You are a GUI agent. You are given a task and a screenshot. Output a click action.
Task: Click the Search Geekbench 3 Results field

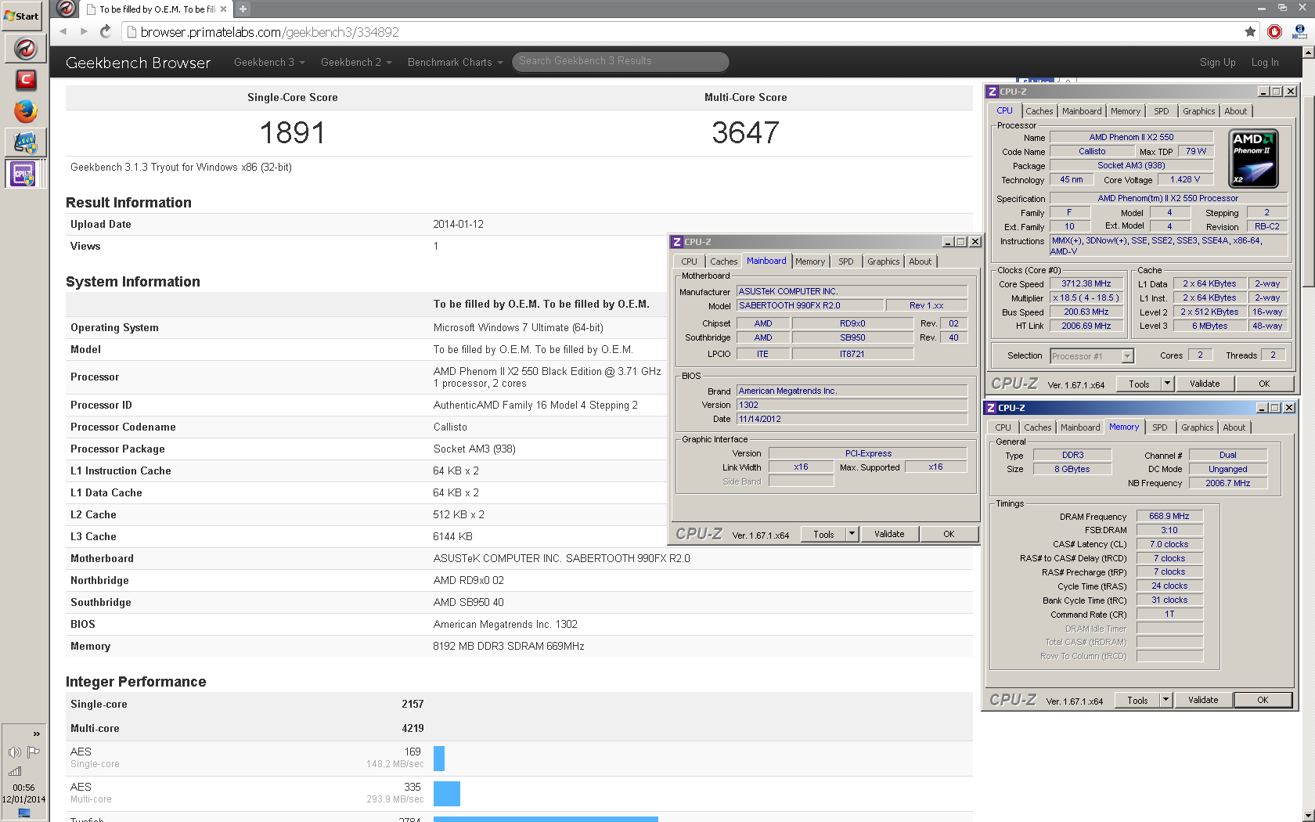tap(620, 61)
